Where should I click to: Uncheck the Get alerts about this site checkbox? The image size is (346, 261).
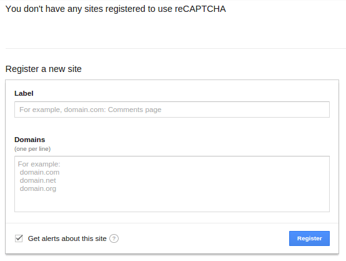tap(19, 238)
